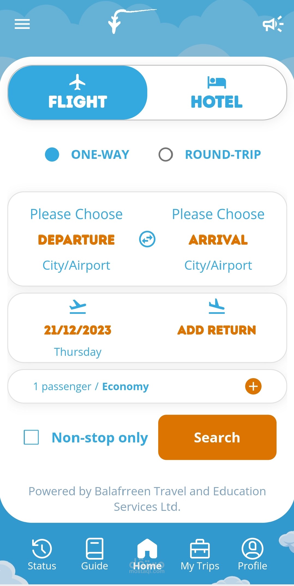
Task: Open the hamburger menu
Action: point(22,24)
